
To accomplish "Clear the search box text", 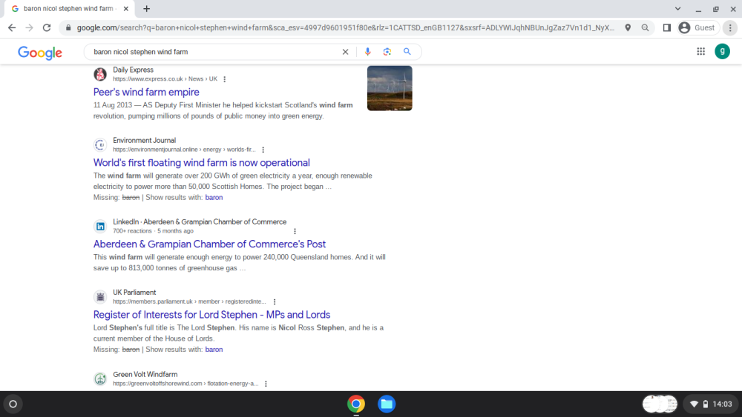I will (x=346, y=52).
